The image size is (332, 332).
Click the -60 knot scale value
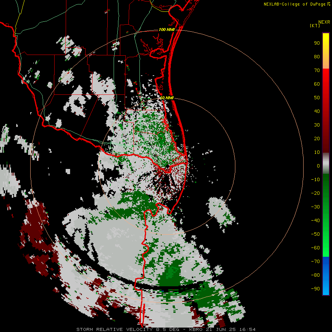tap(315, 248)
